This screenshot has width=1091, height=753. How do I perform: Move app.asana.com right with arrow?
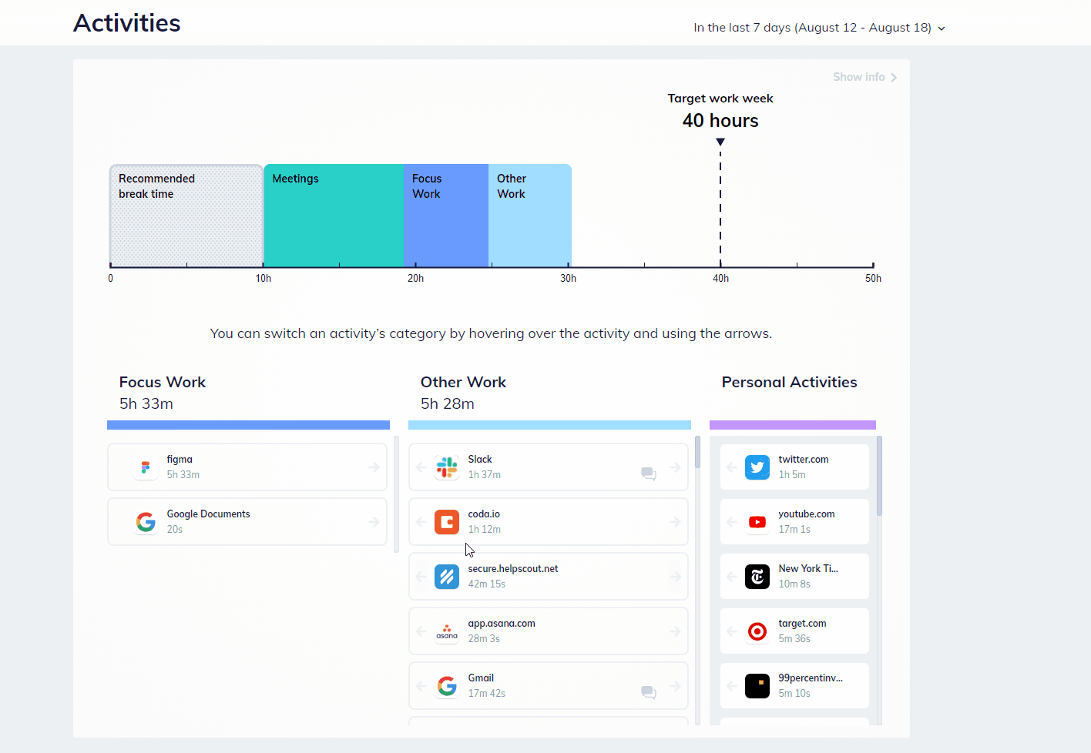675,631
